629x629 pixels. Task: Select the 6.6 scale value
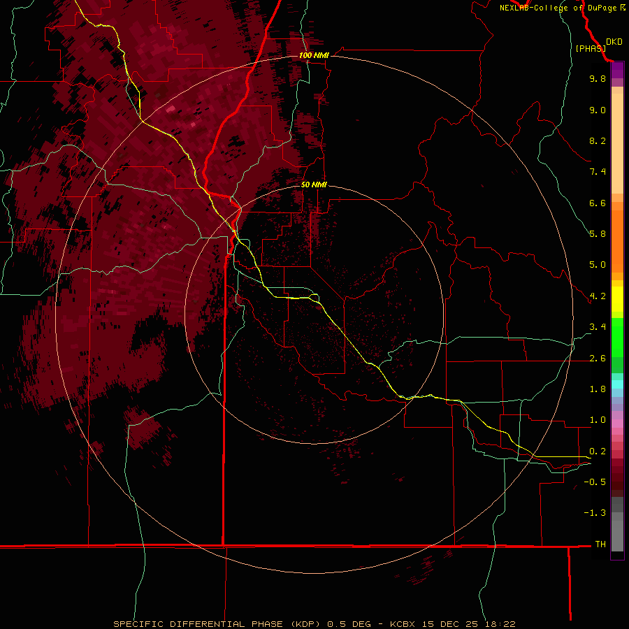[x=598, y=203]
